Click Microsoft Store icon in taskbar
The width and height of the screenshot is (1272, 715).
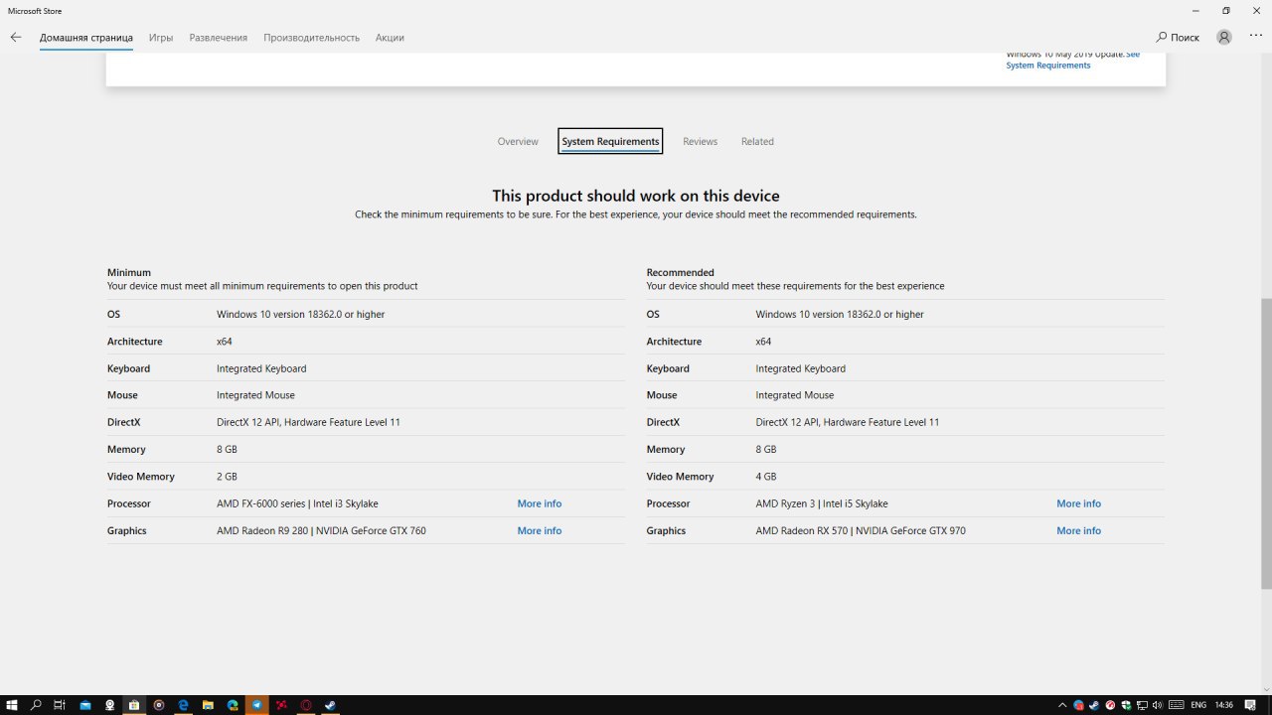click(134, 705)
